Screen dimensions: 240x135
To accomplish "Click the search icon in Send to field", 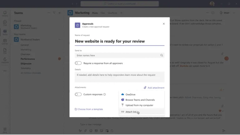I will pos(162,55).
